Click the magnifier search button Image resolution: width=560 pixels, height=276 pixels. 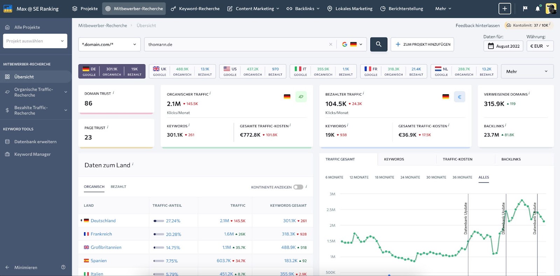(379, 44)
